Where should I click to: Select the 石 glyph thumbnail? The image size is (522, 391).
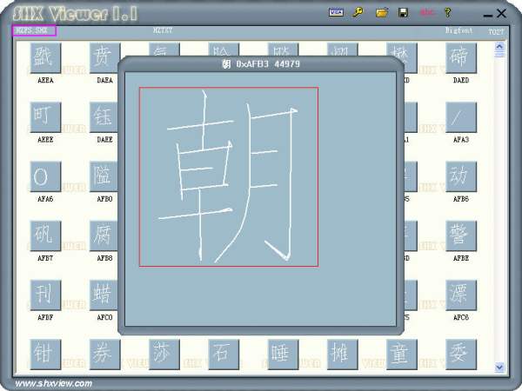[x=224, y=355]
